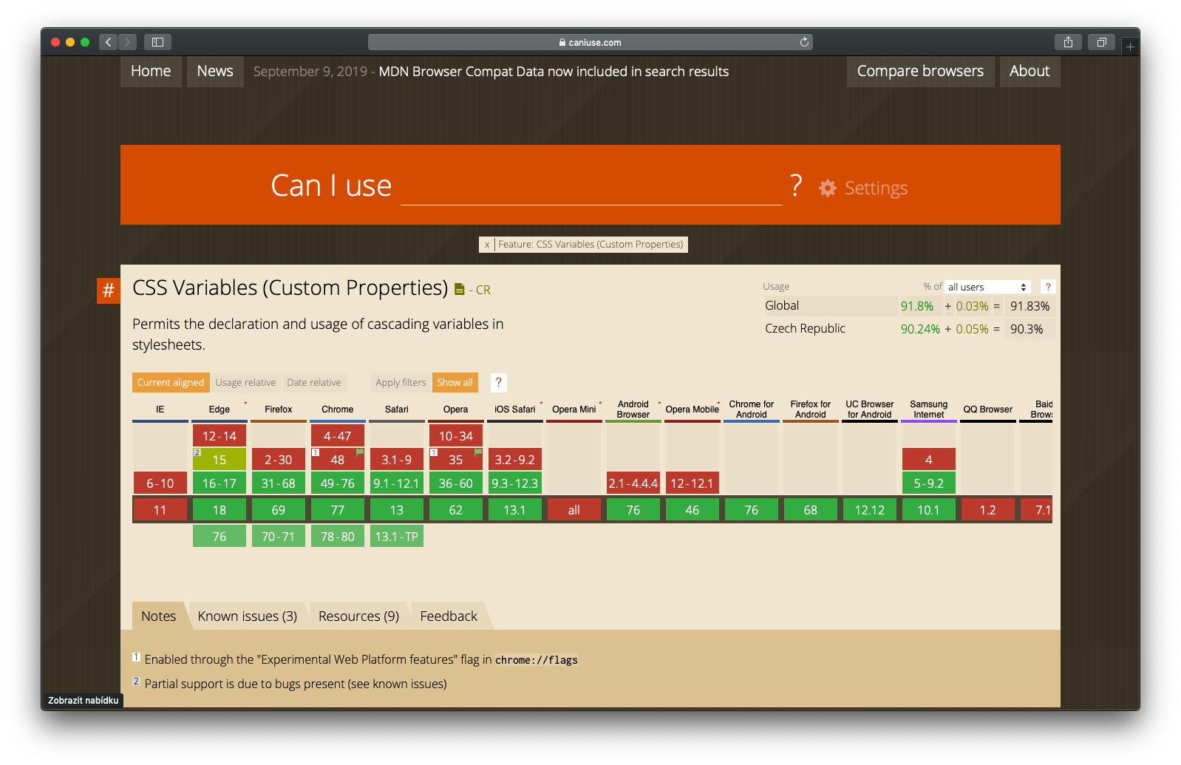The image size is (1181, 765).
Task: Open the Known issues (3) tab
Action: 248,616
